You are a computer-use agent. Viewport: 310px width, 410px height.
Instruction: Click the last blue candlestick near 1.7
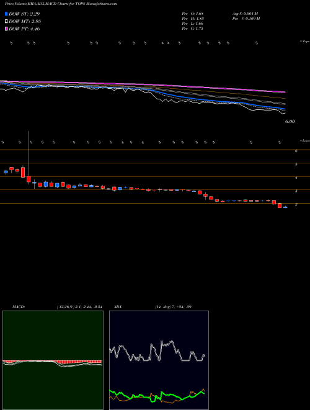tap(285, 207)
